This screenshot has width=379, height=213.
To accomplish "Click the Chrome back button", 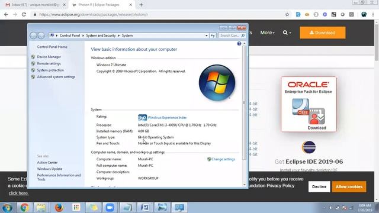I will [6, 14].
